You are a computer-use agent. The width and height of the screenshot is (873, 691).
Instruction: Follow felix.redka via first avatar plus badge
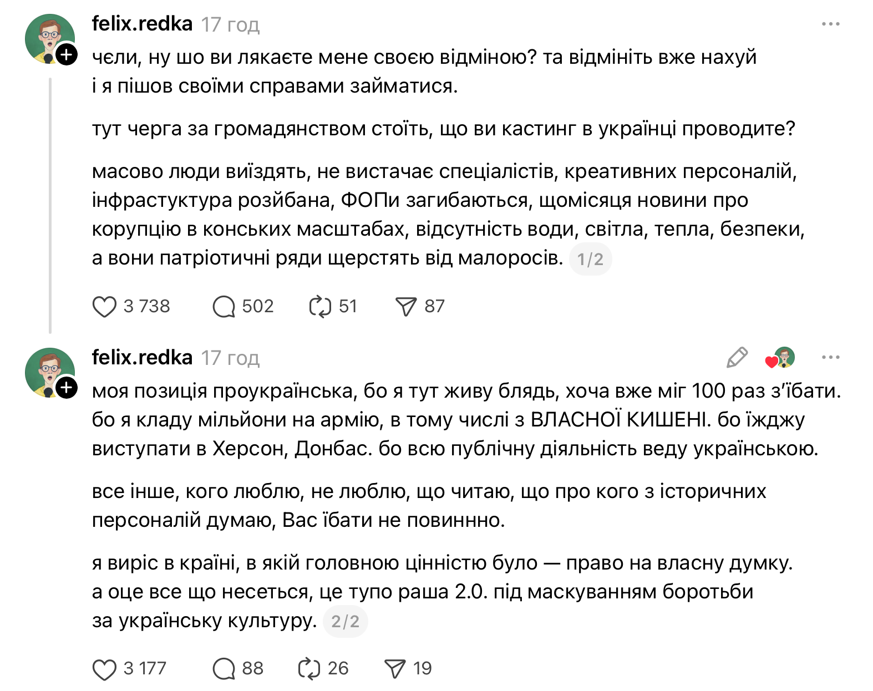pyautogui.click(x=67, y=54)
